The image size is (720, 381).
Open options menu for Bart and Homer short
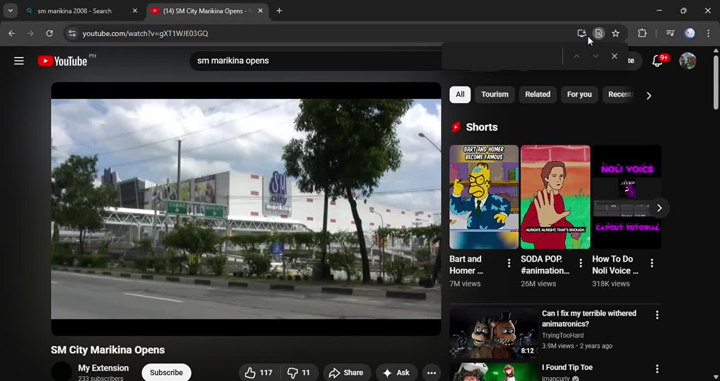[509, 263]
